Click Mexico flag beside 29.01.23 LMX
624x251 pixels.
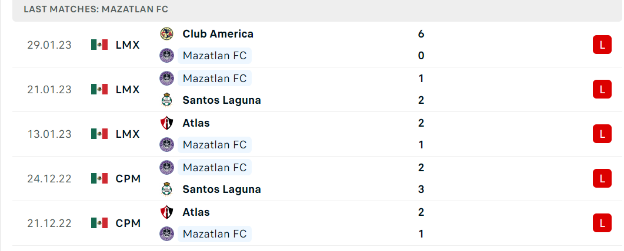click(x=99, y=45)
